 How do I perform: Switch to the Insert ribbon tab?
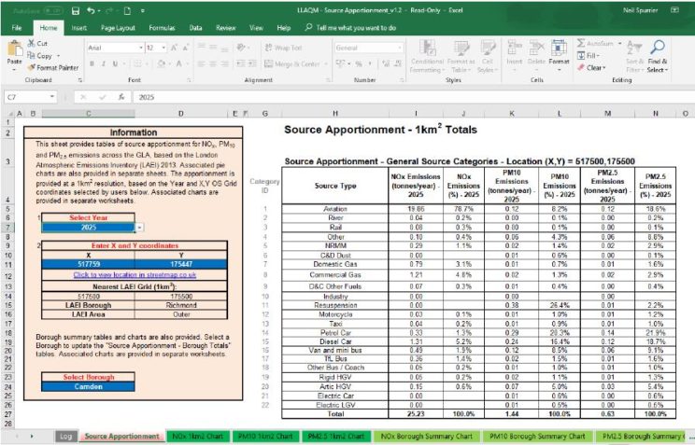coord(78,27)
